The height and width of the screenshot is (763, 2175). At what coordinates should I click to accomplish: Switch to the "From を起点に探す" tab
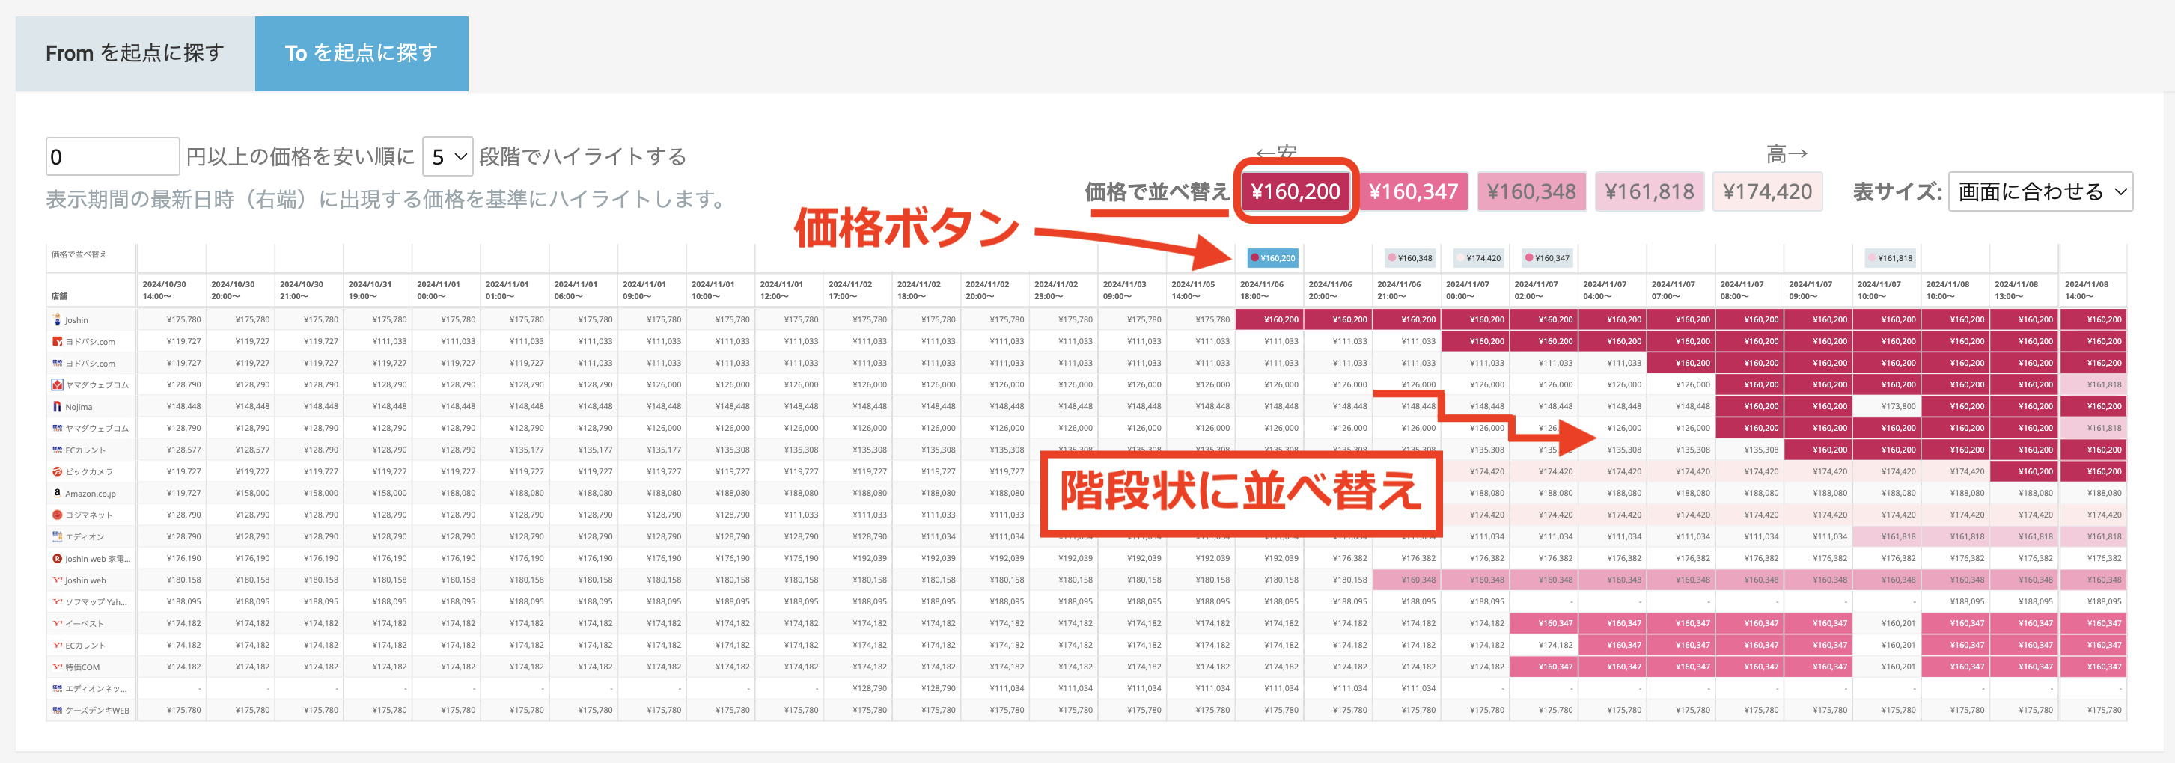(x=135, y=53)
